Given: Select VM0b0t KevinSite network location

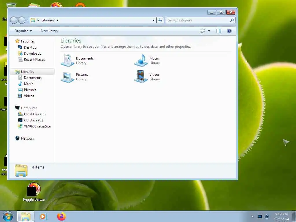Looking at the screenshot, I should tap(37, 126).
